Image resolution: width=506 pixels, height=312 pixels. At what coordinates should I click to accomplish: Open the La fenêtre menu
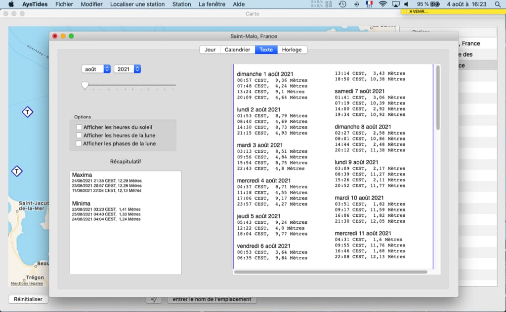coord(212,4)
